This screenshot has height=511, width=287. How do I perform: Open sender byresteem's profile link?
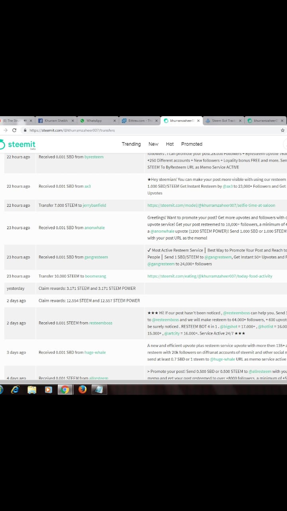pyautogui.click(x=94, y=157)
